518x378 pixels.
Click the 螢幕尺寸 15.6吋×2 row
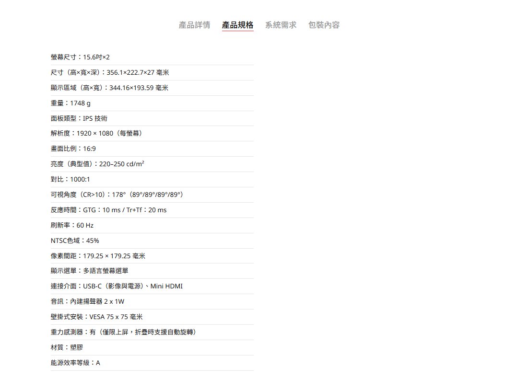click(80, 57)
